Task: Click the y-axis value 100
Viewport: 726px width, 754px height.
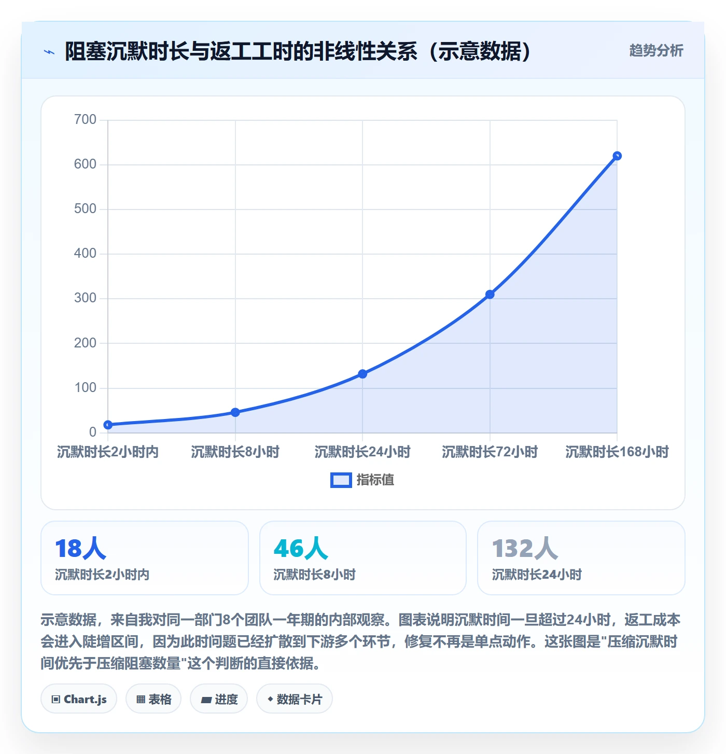Action: [85, 387]
